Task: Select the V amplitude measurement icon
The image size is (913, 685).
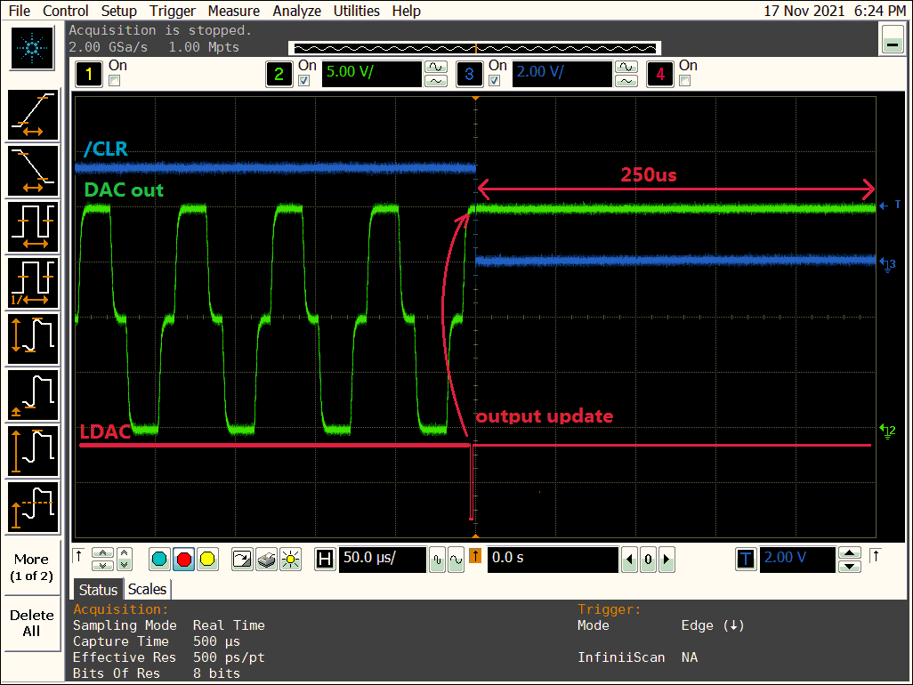Action: coord(33,450)
